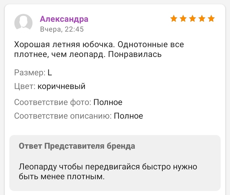Click the 'Соответствие фото:' label
230x195 pixels.
53,102
